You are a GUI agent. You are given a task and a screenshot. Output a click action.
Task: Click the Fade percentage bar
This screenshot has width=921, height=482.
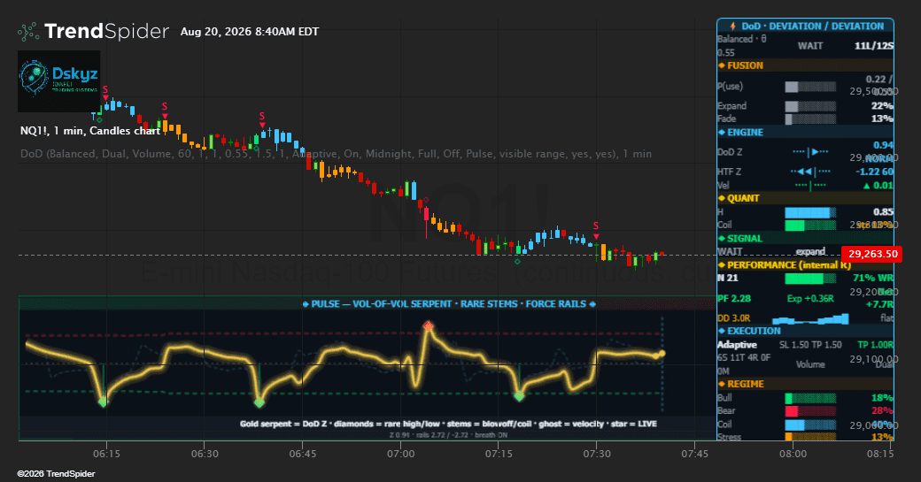pyautogui.click(x=810, y=119)
